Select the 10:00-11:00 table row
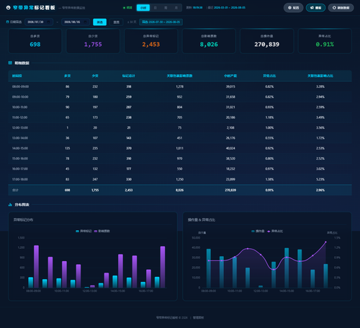This screenshot has width=360, height=328. (180, 107)
